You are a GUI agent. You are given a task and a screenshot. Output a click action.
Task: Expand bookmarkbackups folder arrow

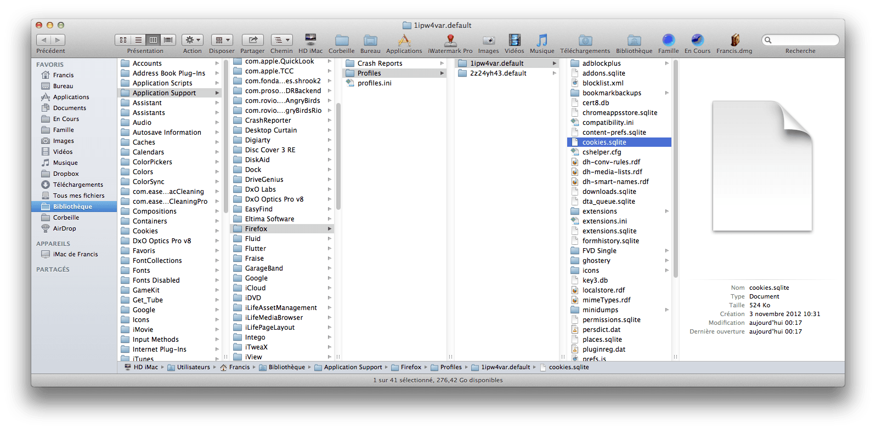667,93
